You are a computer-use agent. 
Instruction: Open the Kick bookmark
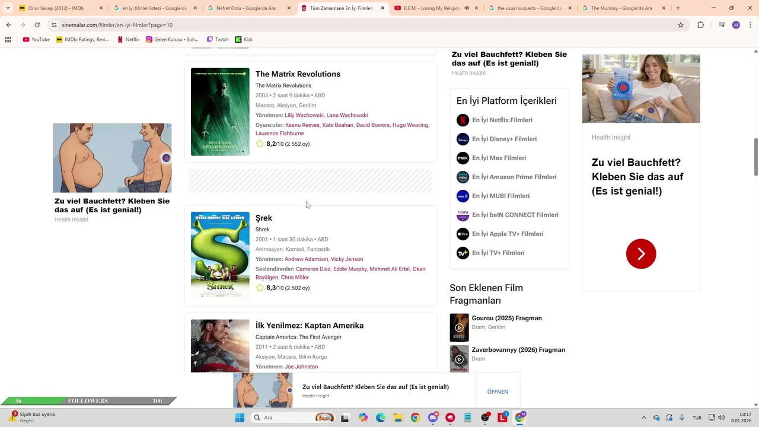[244, 40]
